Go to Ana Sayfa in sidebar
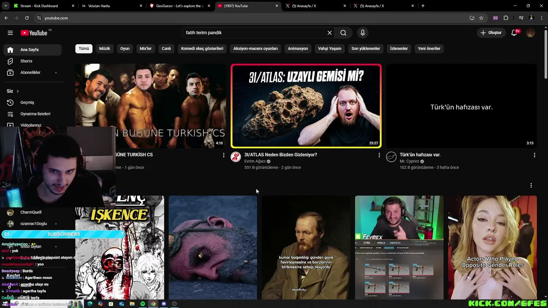Screen dimensions: 548x308 click(x=33, y=50)
